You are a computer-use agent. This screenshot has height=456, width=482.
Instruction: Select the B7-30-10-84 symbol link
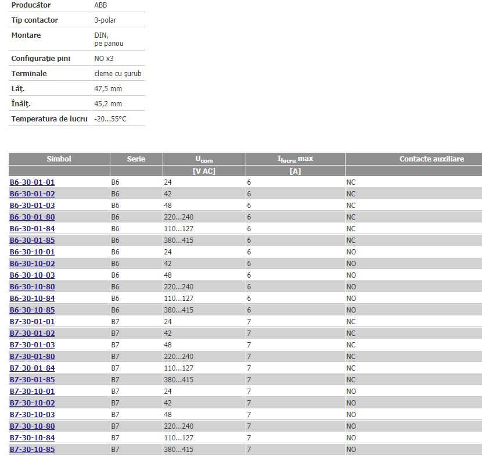33,438
